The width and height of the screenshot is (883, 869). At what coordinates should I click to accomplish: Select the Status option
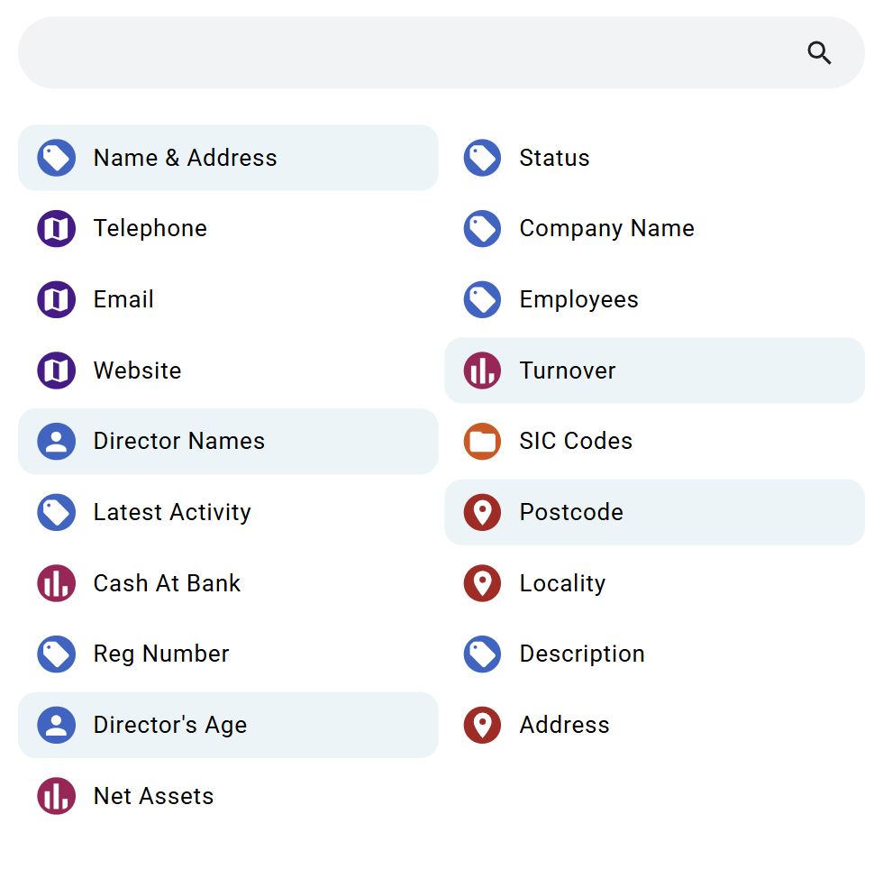554,159
